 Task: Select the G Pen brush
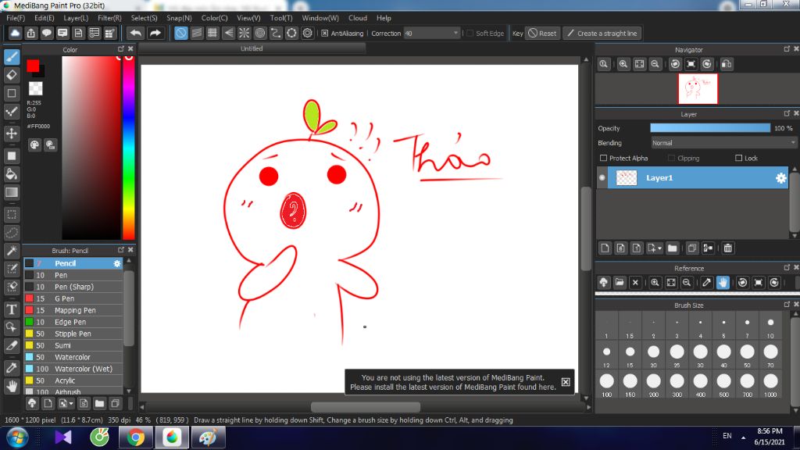click(x=73, y=298)
